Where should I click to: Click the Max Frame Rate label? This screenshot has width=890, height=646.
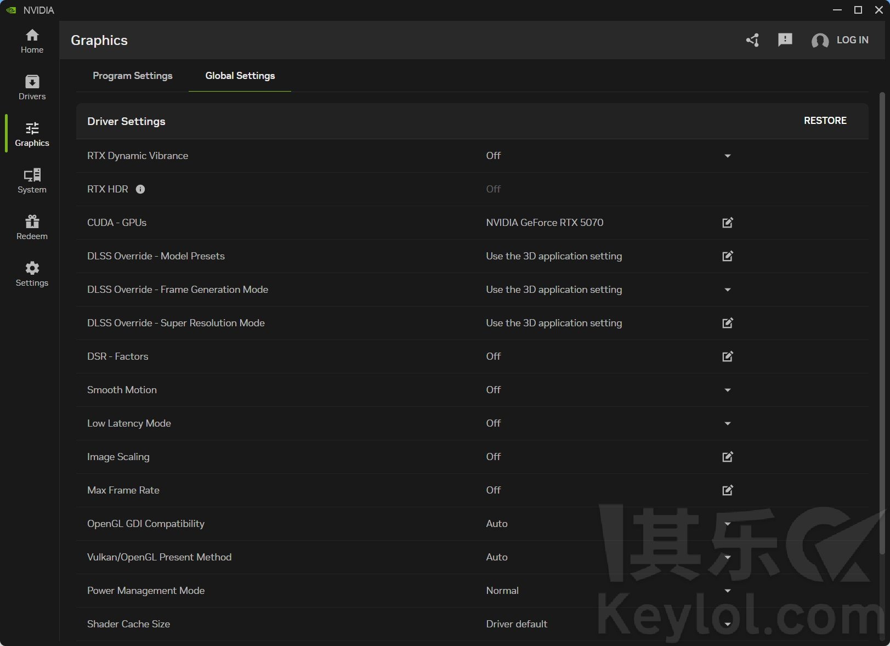123,490
